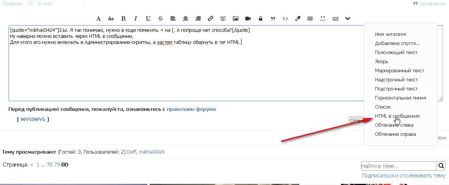This screenshot has width=449, height=185.
Task: Toggle italic formatting
Action: coord(136,19)
